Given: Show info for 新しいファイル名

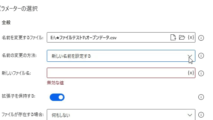Looking at the screenshot, I should click(x=201, y=73).
